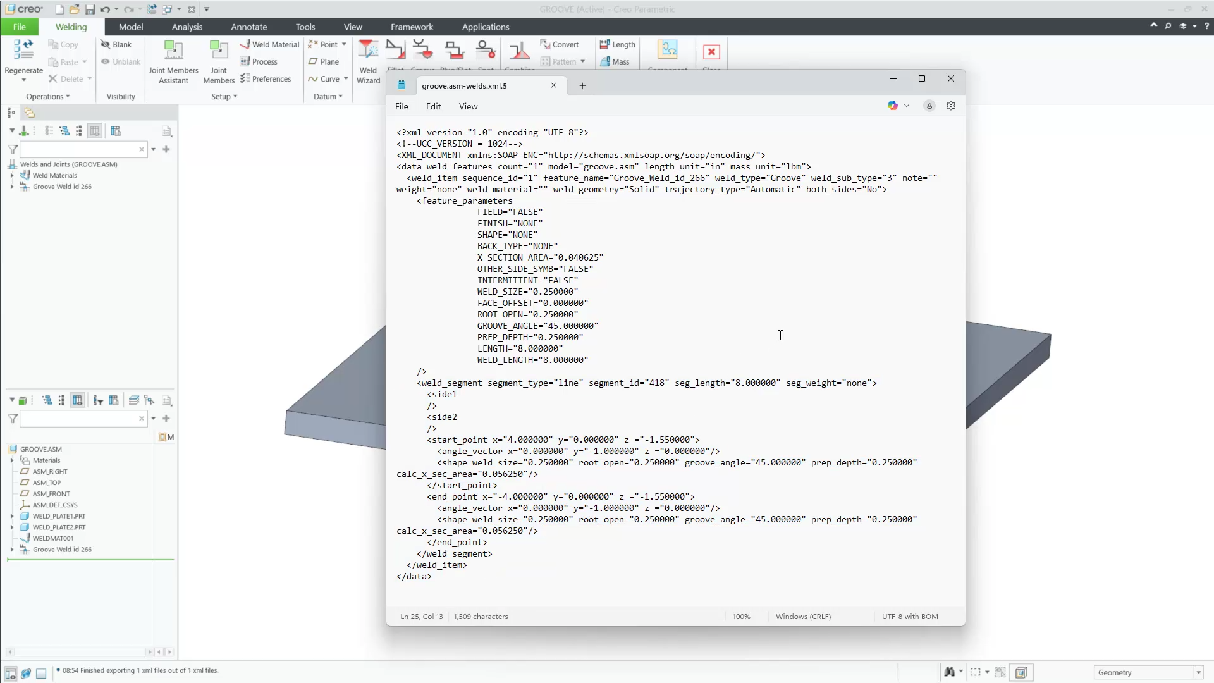
Task: Expand the Weld Materials tree node
Action: point(12,175)
